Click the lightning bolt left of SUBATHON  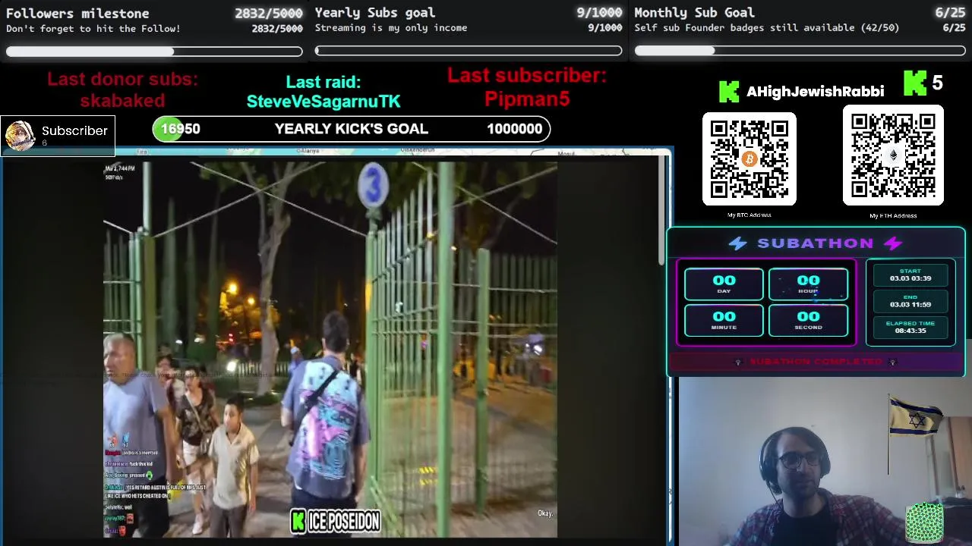(x=737, y=243)
